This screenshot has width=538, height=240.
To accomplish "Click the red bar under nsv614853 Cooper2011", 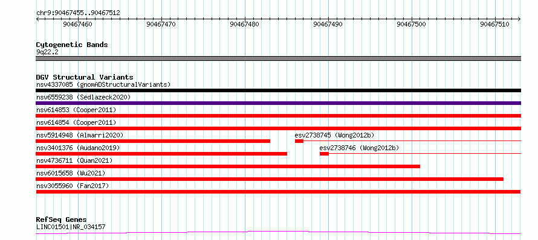I will tap(278, 116).
